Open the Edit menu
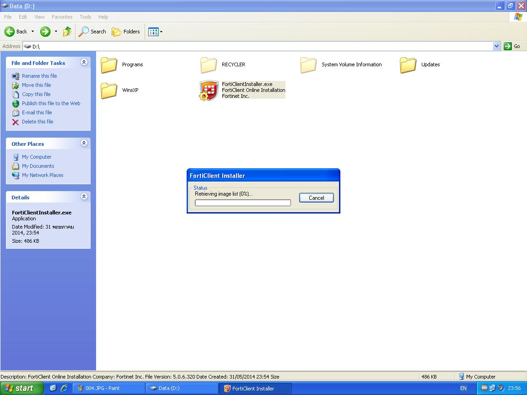The image size is (527, 395). click(23, 17)
